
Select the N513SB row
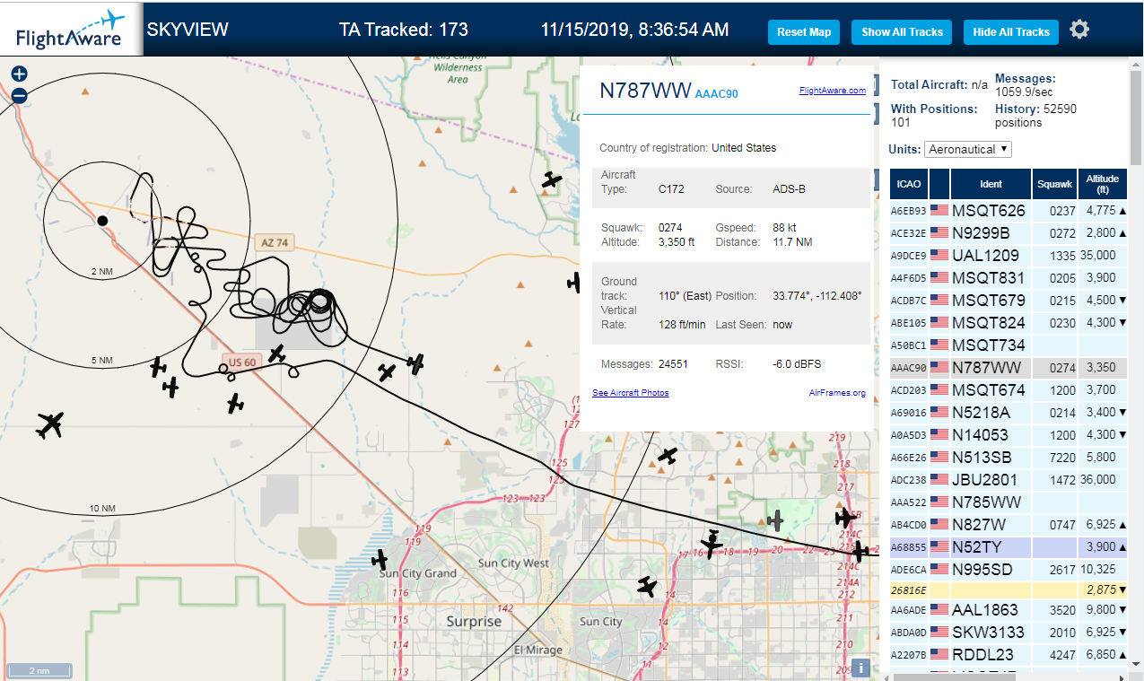coord(1009,458)
